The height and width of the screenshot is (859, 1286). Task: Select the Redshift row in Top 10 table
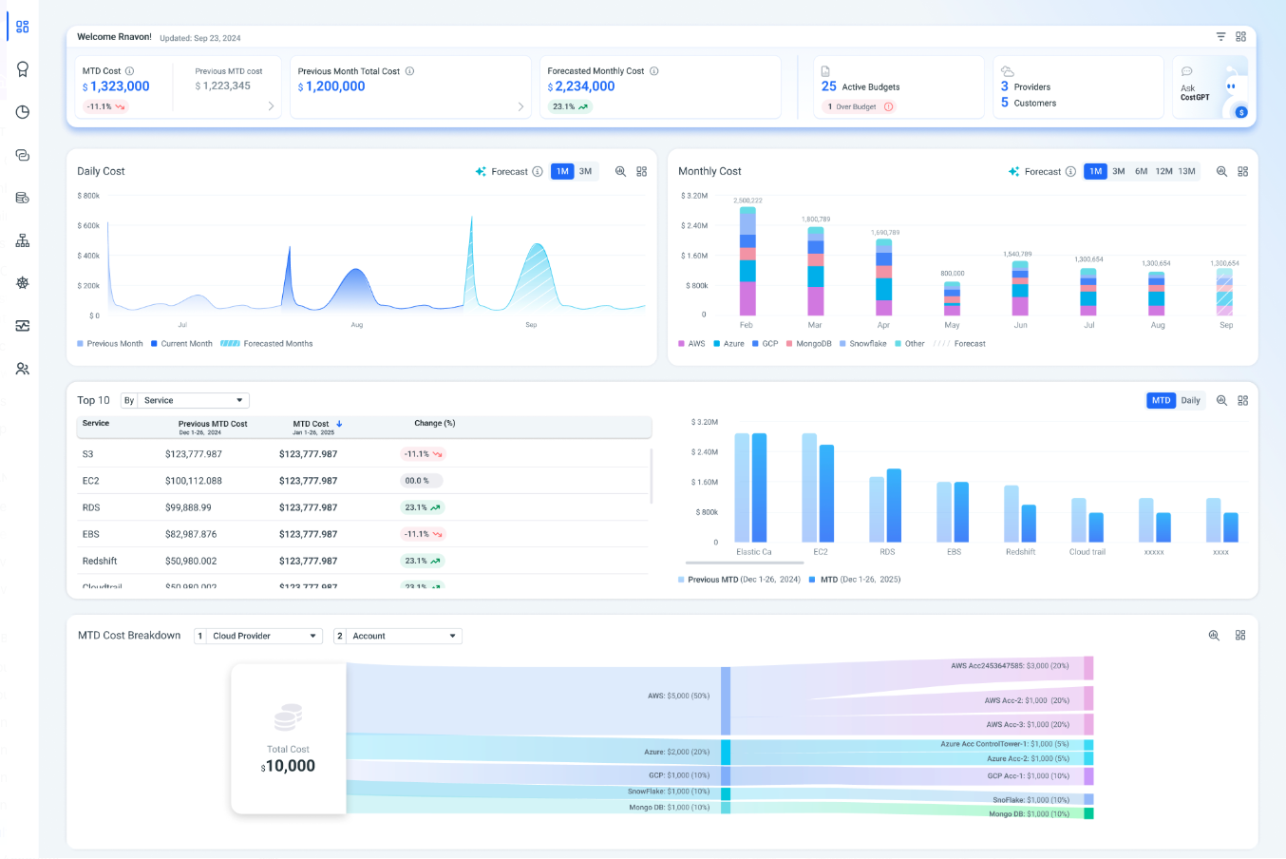(x=364, y=561)
